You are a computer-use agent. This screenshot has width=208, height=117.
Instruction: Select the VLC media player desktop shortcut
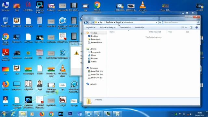[x=63, y=71]
